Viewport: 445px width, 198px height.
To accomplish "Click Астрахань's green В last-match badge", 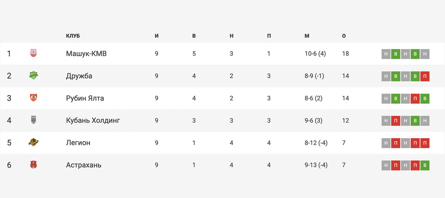I will click(x=425, y=165).
